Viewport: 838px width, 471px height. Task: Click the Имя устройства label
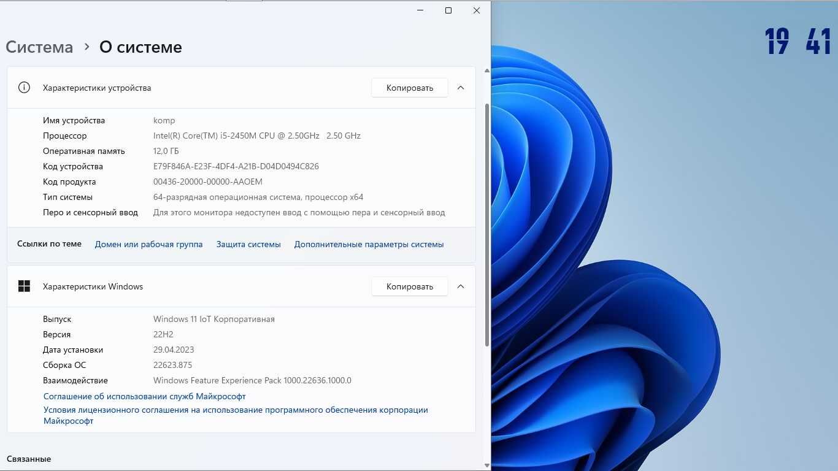pos(74,120)
